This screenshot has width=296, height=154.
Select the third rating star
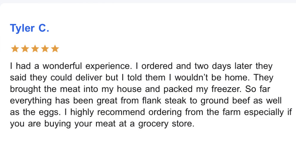[x=35, y=49]
